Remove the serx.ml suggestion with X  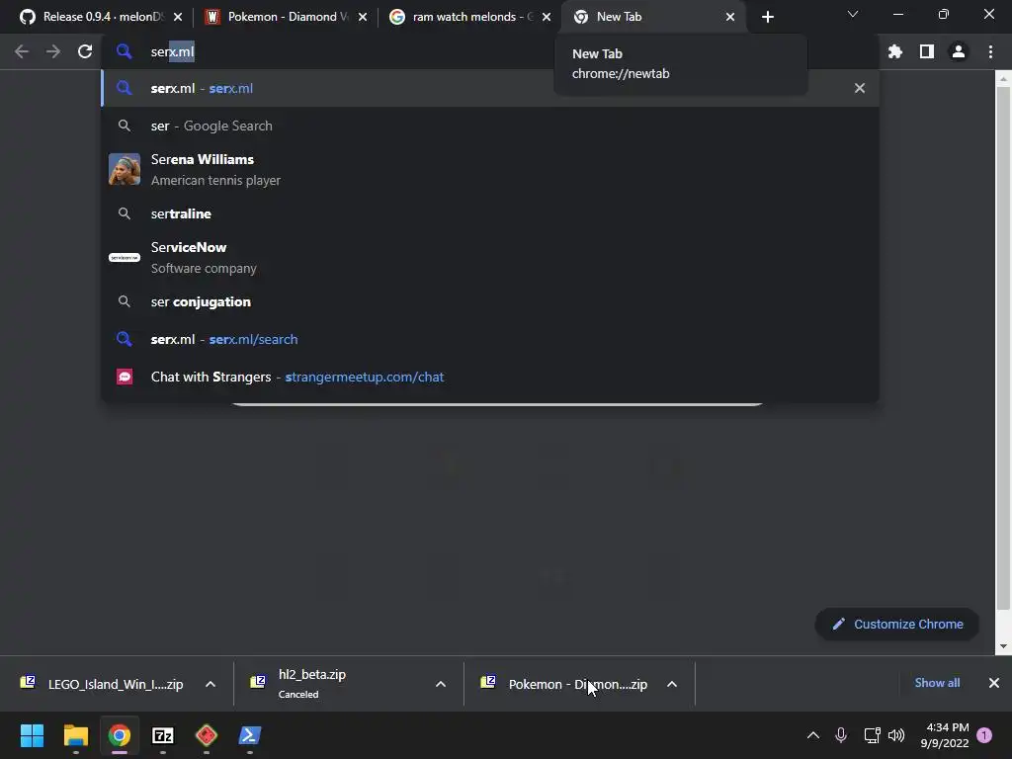pos(859,88)
